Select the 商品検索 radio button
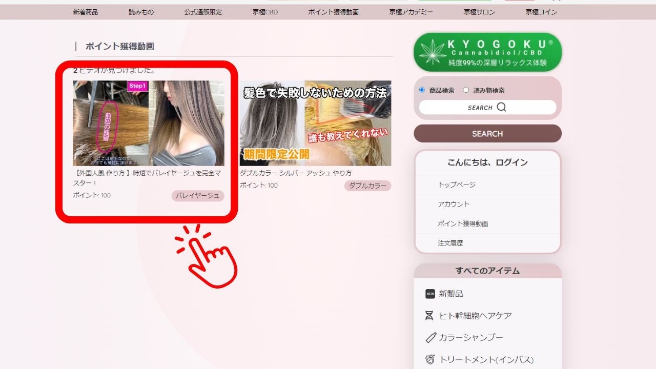Viewport: 656px width, 369px height. pos(422,90)
